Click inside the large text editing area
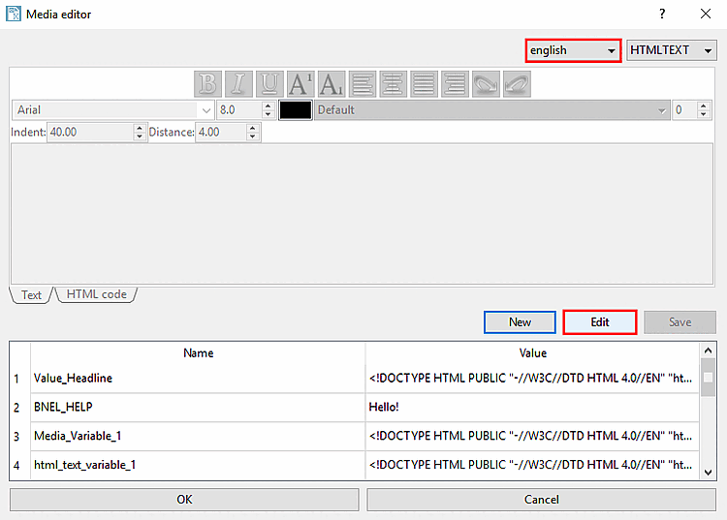 (362, 214)
